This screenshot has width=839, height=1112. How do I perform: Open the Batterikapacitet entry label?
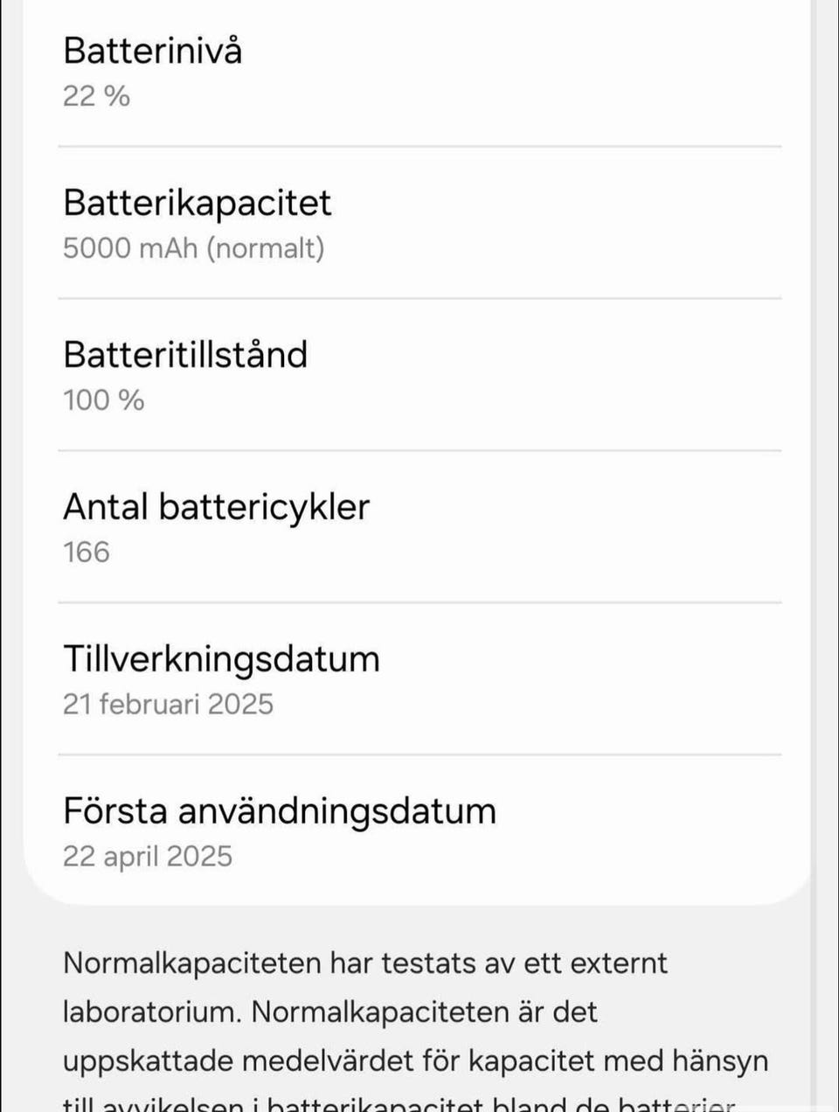coord(197,203)
